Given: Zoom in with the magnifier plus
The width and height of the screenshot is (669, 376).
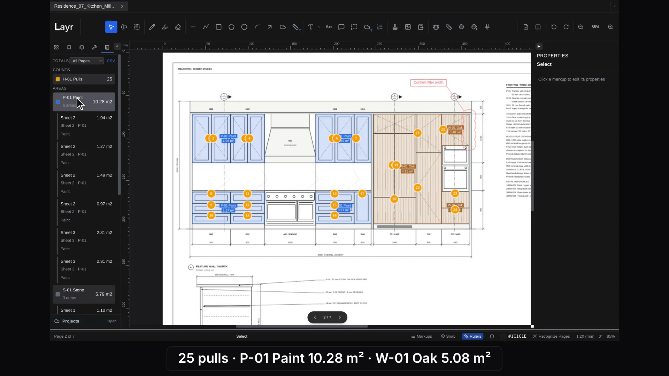Looking at the screenshot, I should click(610, 27).
